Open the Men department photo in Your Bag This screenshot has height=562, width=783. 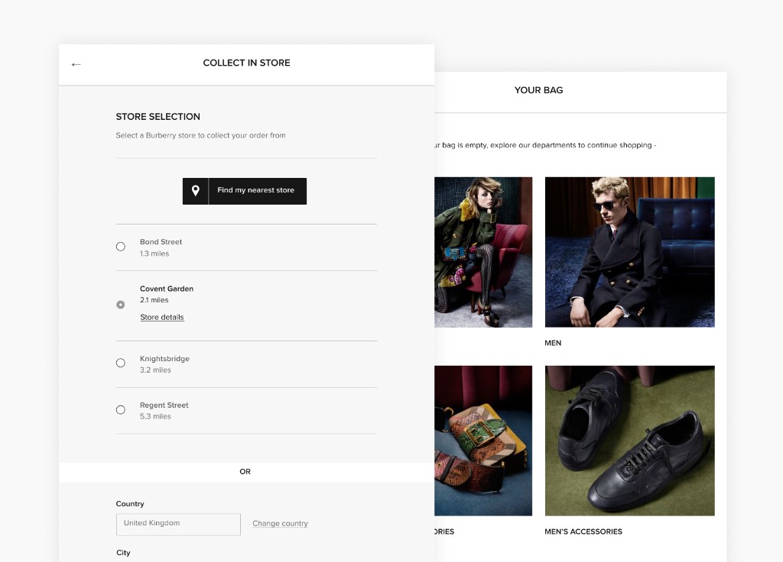[630, 252]
